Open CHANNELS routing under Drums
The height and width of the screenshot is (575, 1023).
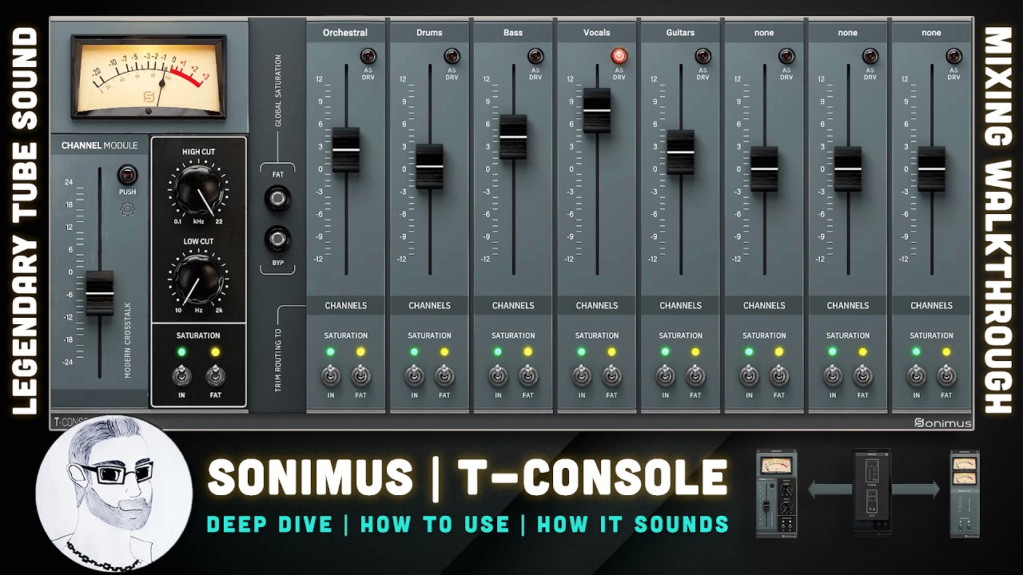pos(430,305)
